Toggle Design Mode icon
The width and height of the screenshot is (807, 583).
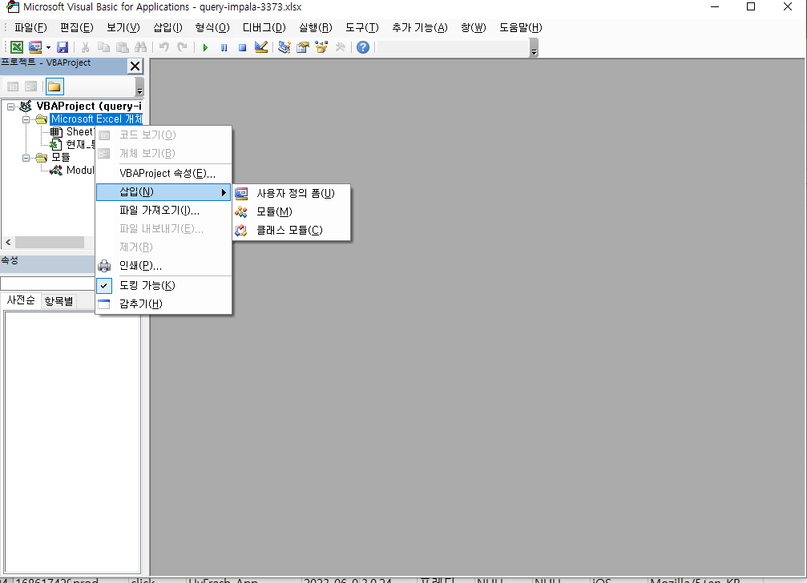(261, 47)
